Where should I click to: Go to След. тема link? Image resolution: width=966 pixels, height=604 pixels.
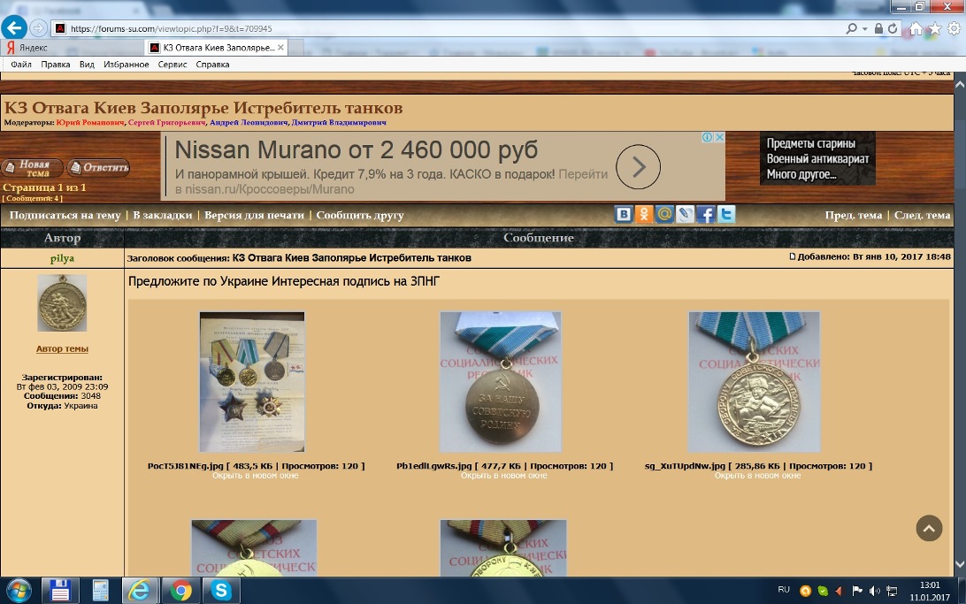(x=922, y=215)
